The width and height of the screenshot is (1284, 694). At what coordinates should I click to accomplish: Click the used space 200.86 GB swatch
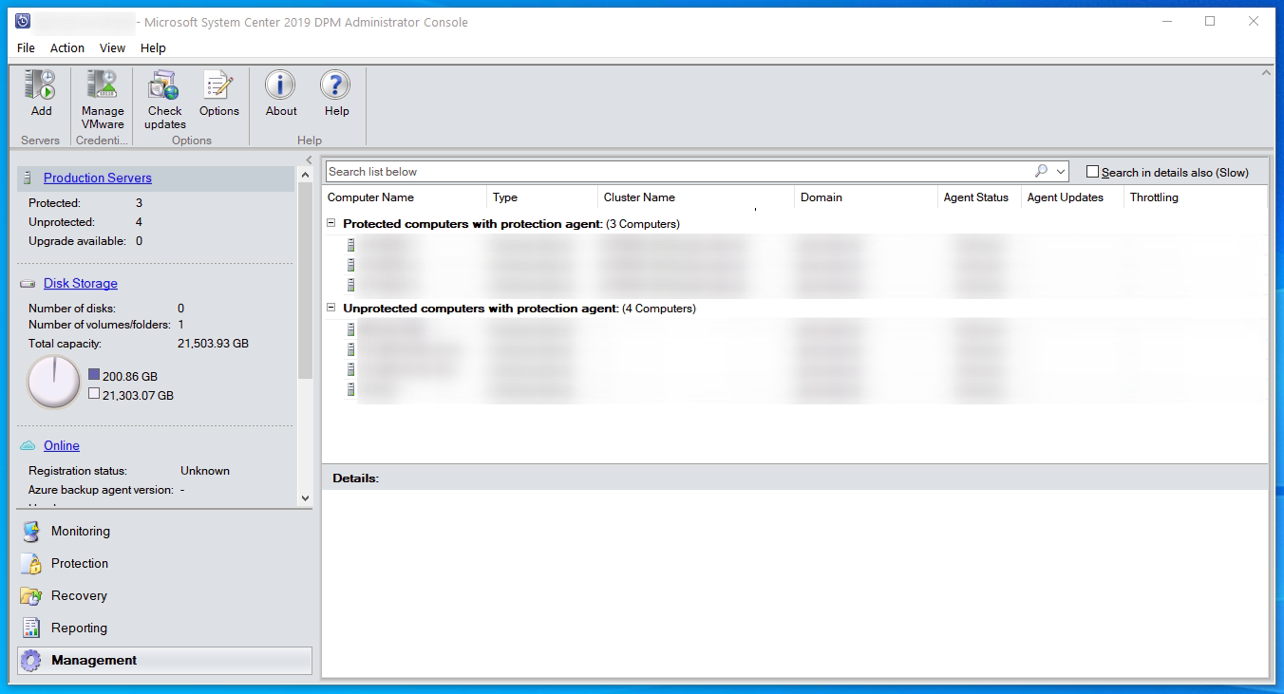[x=93, y=375]
